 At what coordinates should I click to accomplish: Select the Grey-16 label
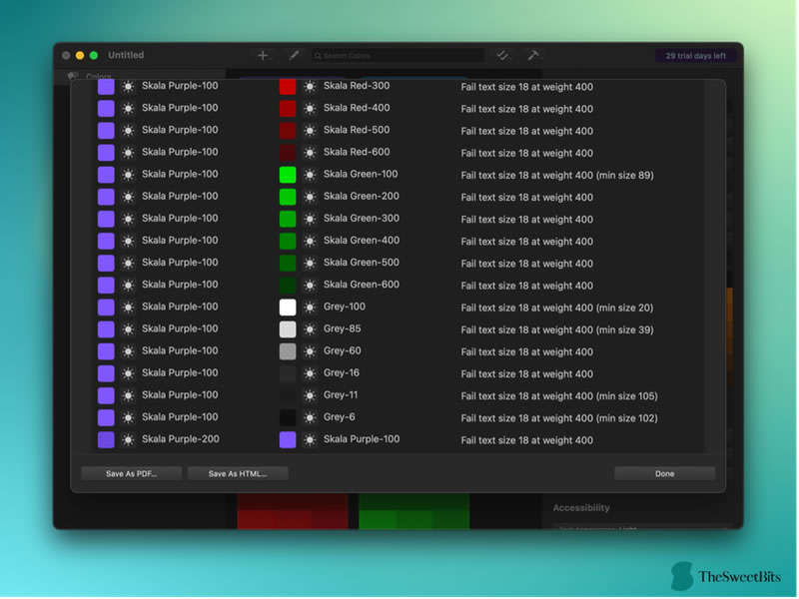342,372
